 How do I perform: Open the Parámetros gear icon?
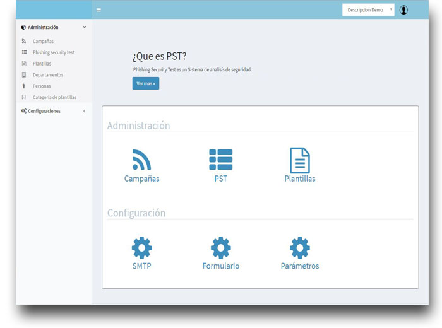299,247
